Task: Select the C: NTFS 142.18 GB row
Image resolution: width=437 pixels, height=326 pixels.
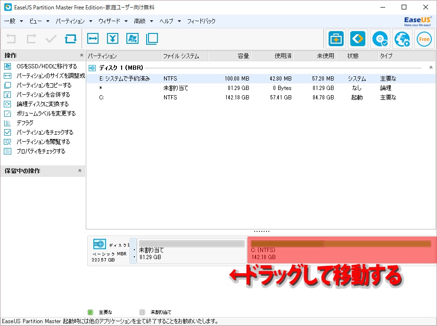Action: 261,98
